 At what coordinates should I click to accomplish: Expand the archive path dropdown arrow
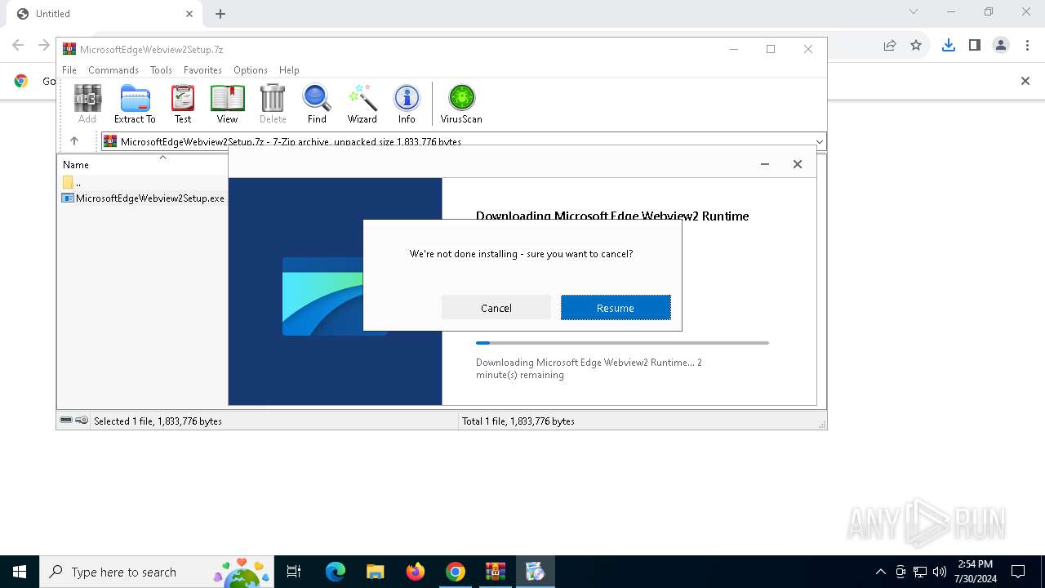820,142
